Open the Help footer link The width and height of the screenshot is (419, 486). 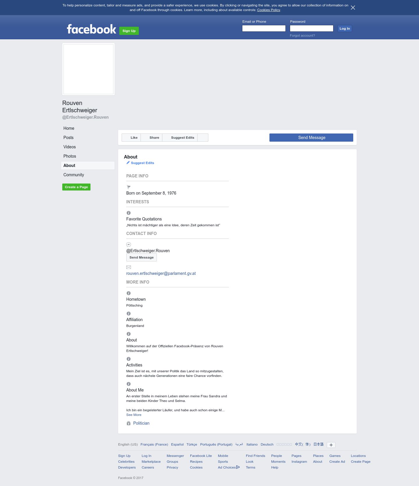coord(275,467)
